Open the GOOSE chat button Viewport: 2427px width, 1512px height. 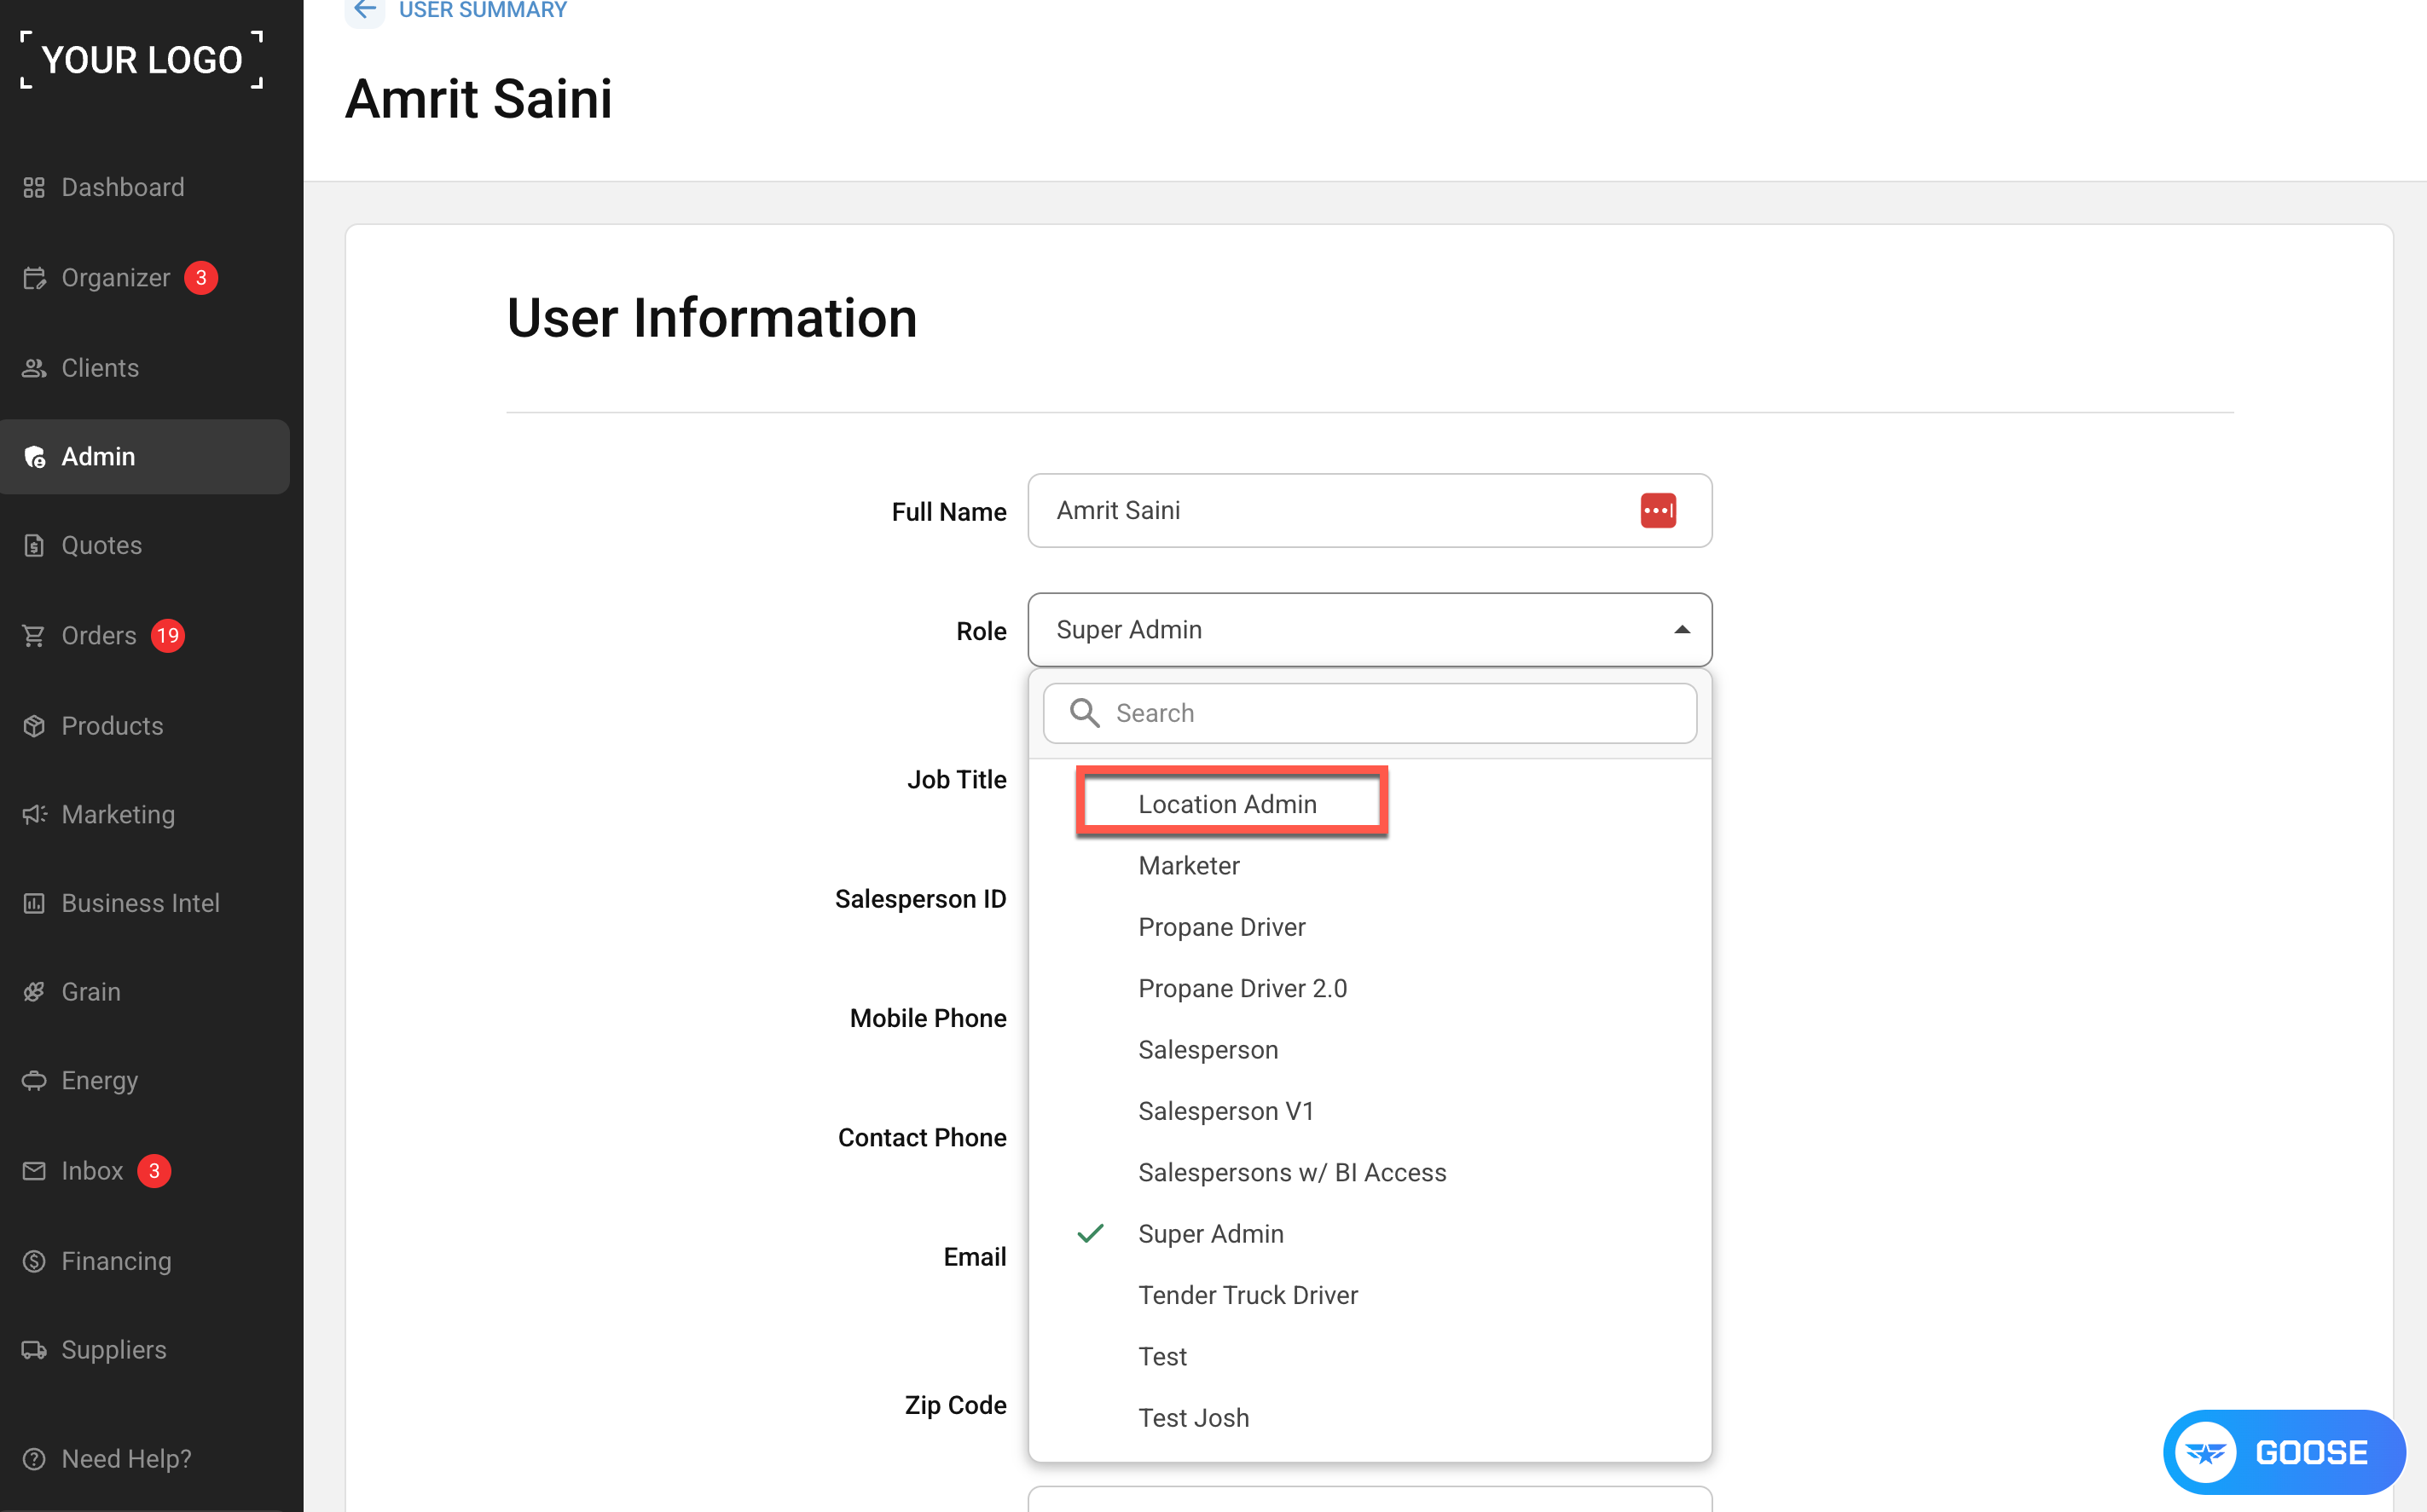point(2284,1451)
